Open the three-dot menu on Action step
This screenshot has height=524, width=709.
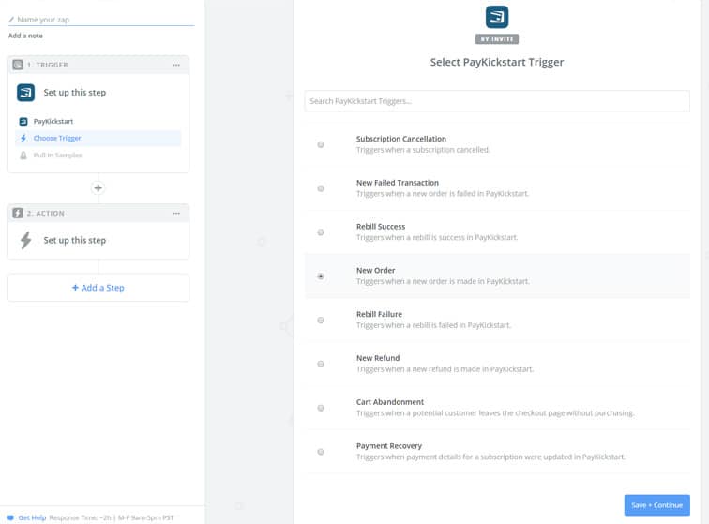(x=176, y=213)
